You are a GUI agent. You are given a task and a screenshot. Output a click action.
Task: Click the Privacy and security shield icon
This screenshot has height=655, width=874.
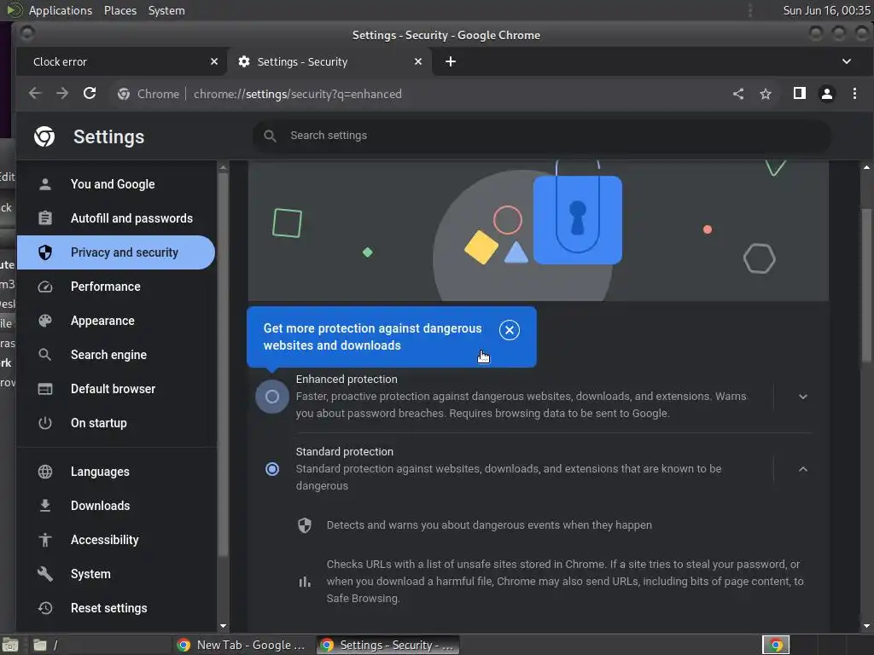tap(45, 252)
